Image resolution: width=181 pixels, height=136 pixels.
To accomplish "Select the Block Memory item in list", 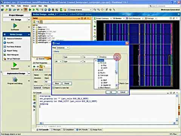I will coord(105,88).
